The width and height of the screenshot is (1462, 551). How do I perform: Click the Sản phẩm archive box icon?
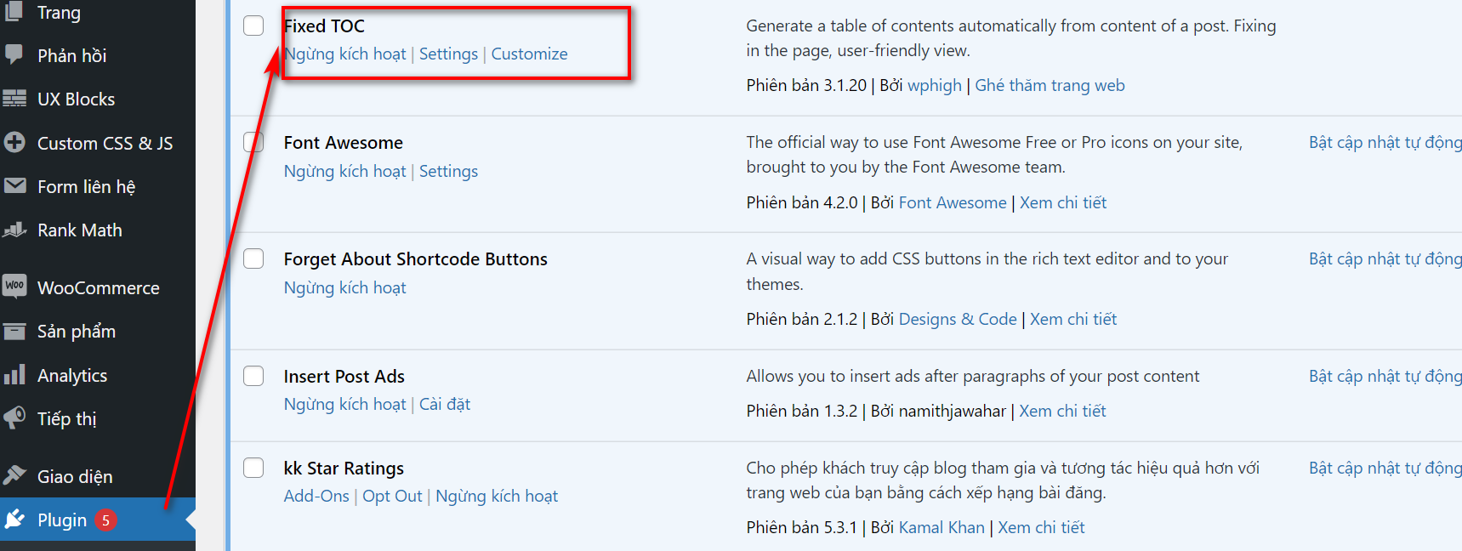[14, 331]
